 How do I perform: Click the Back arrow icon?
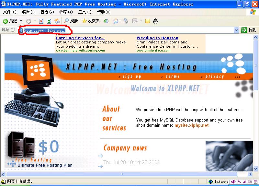click(x=5, y=21)
